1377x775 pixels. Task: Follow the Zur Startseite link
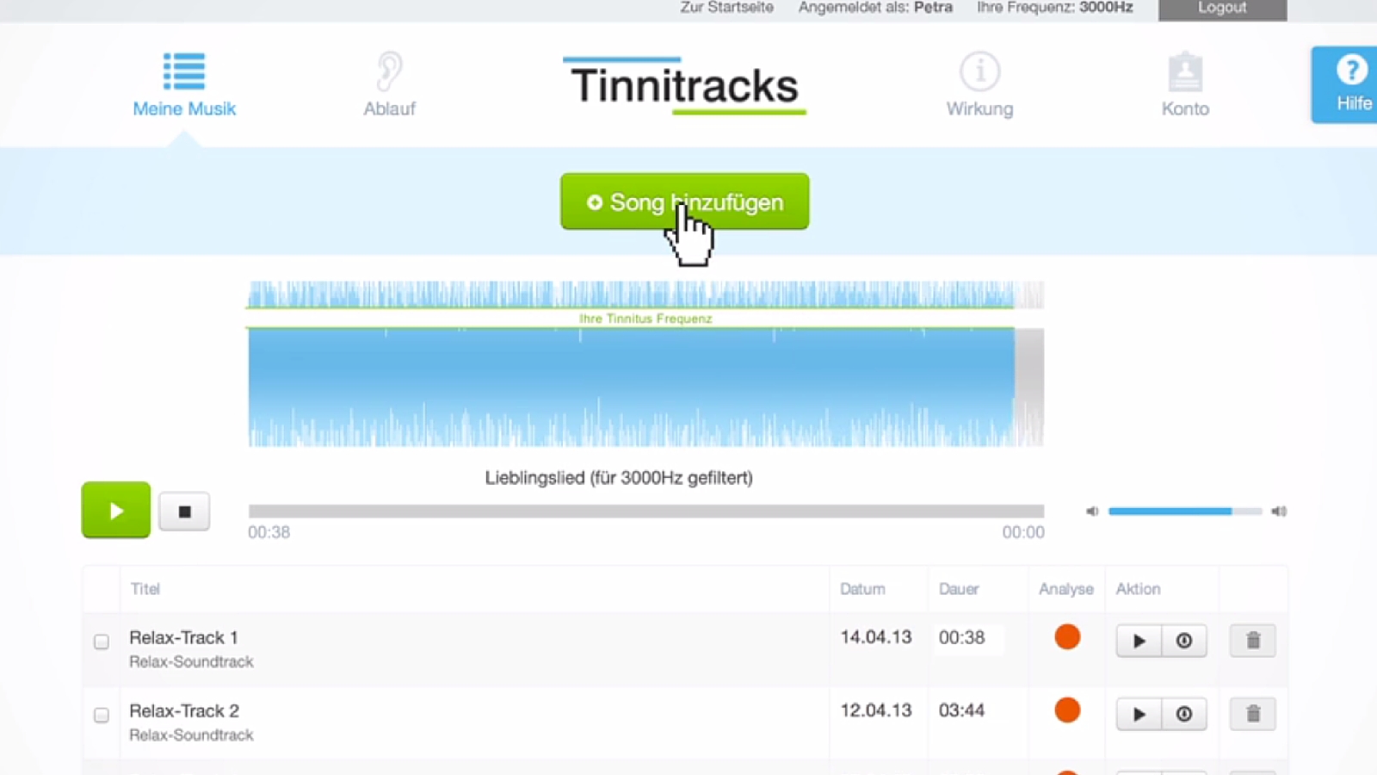[x=726, y=8]
